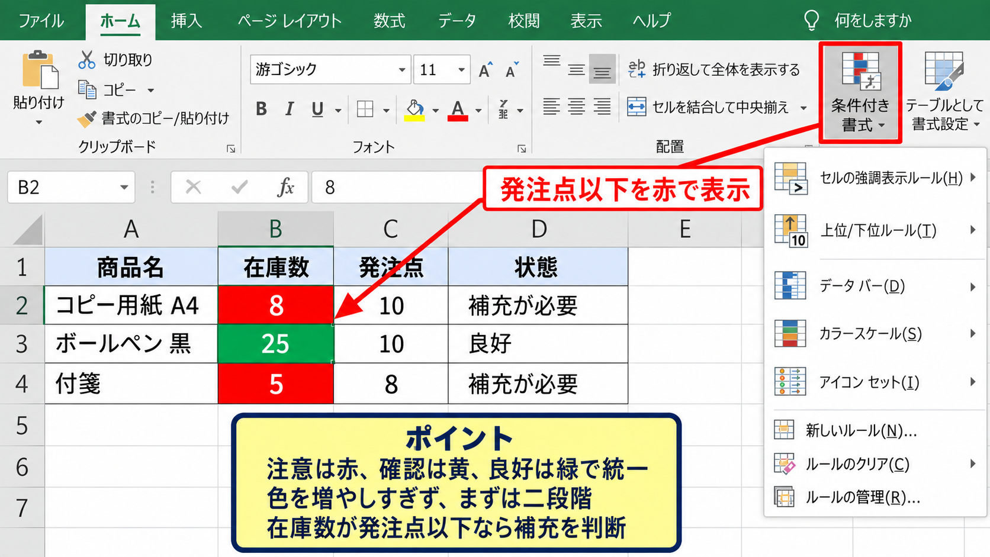Click the lightbulb Tell Me icon

pyautogui.click(x=811, y=21)
